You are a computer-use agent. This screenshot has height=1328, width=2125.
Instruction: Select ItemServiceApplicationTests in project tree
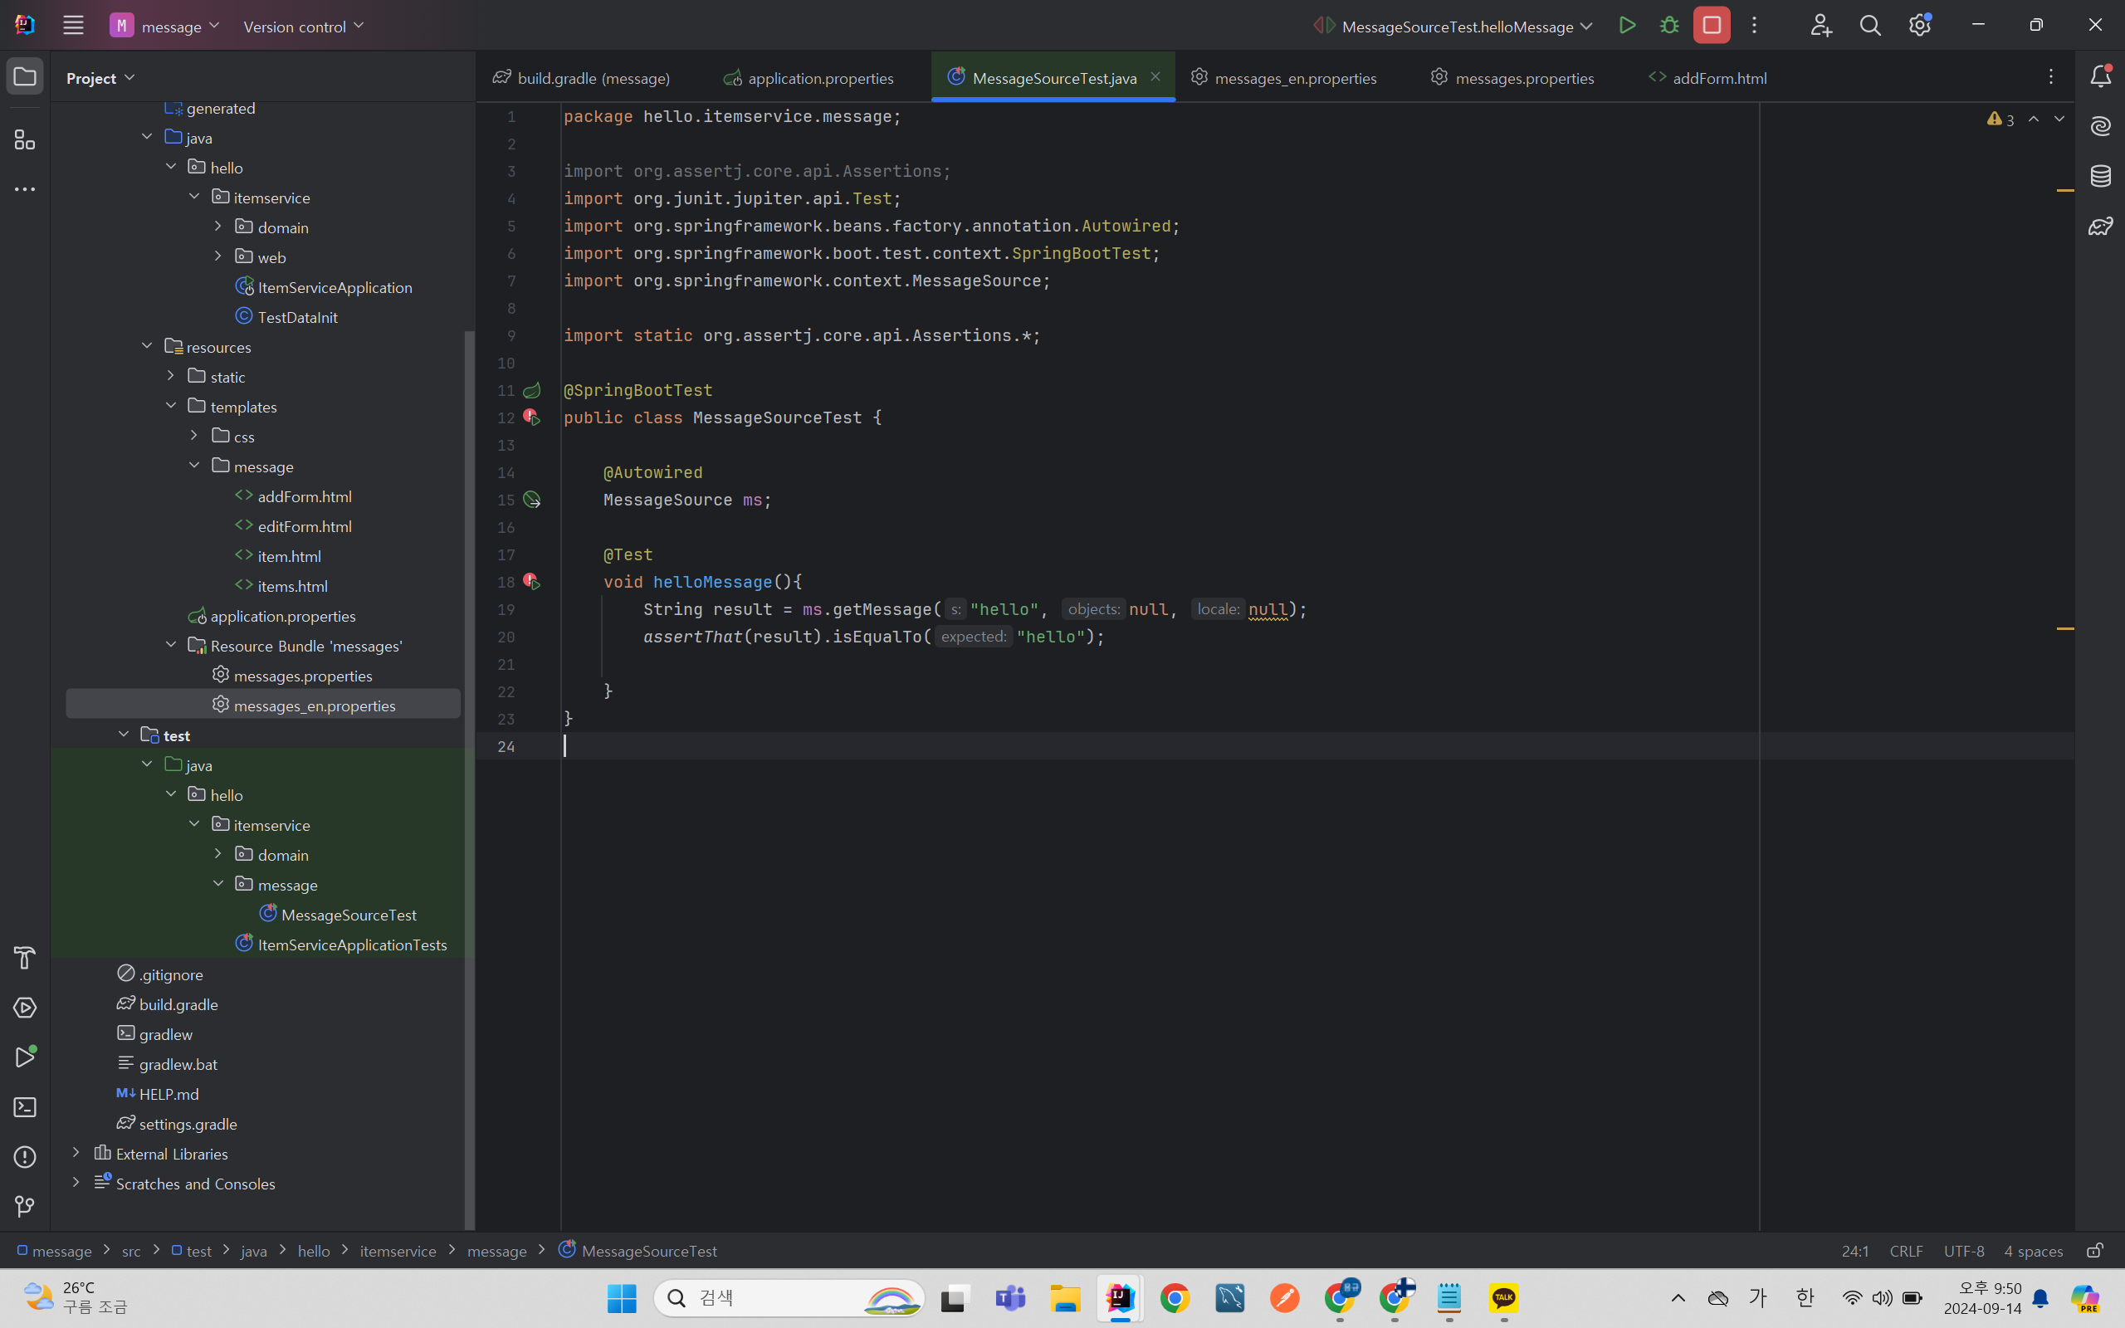pyautogui.click(x=352, y=945)
